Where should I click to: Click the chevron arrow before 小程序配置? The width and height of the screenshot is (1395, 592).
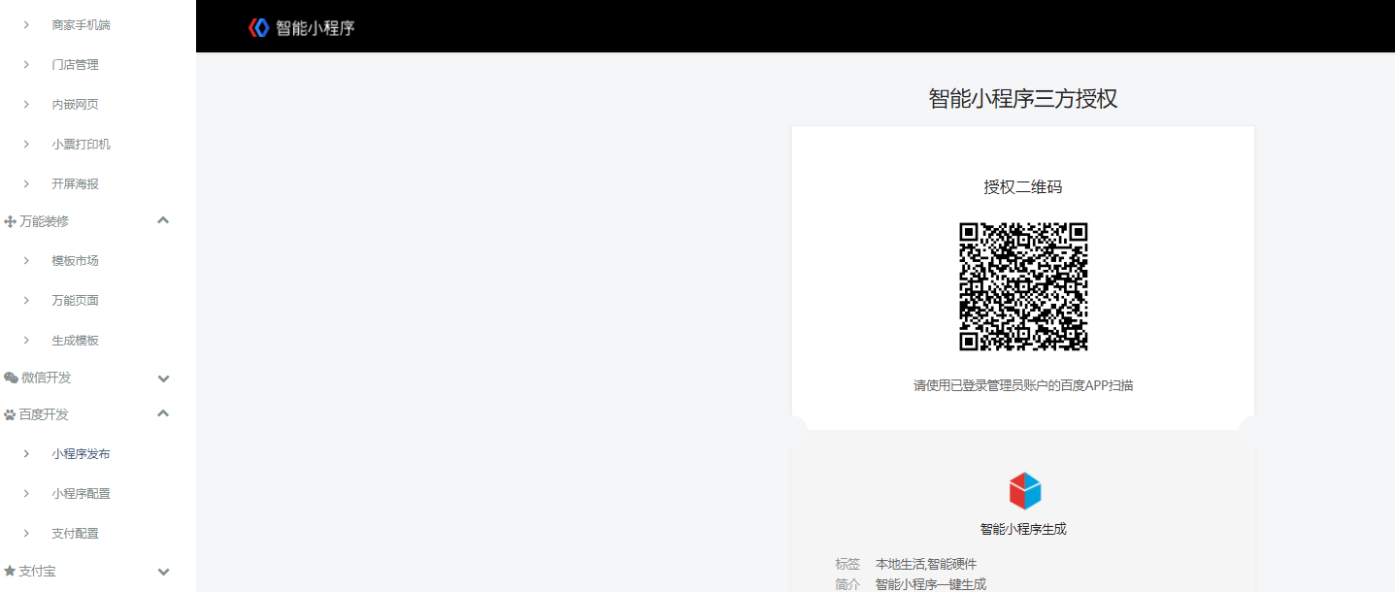point(26,493)
